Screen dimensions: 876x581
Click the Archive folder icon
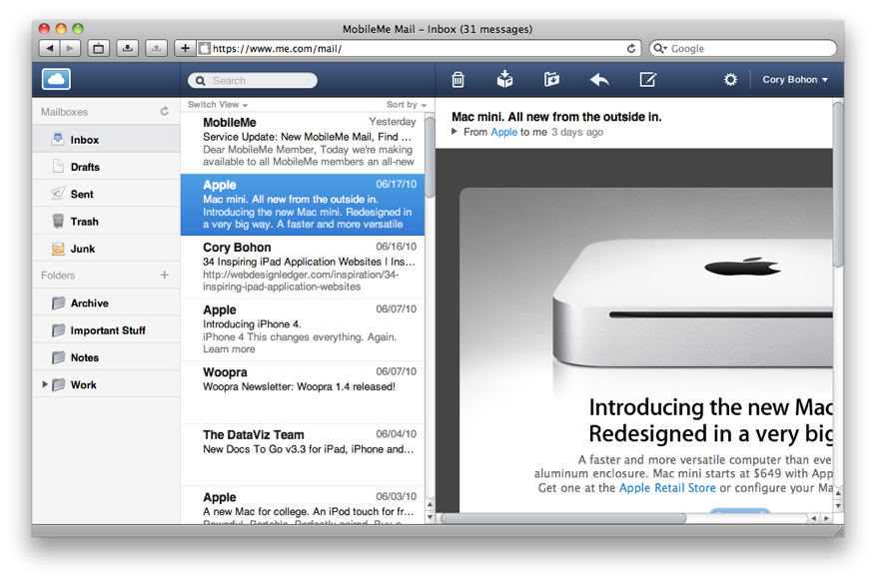(x=58, y=303)
